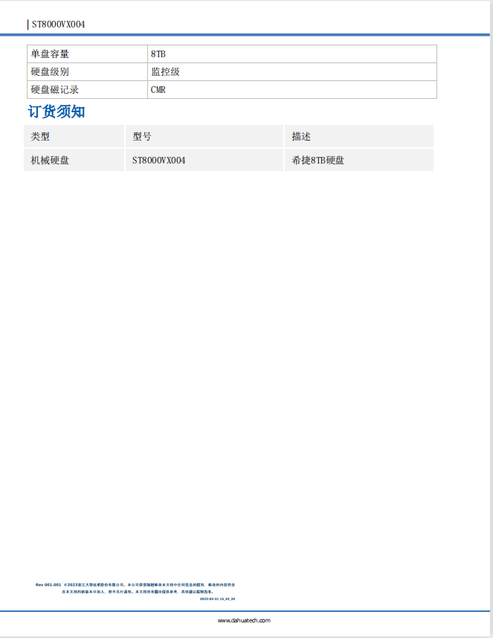Select the 机械硬盘 table cell
Viewport: 493px width, 638px height.
coord(74,160)
